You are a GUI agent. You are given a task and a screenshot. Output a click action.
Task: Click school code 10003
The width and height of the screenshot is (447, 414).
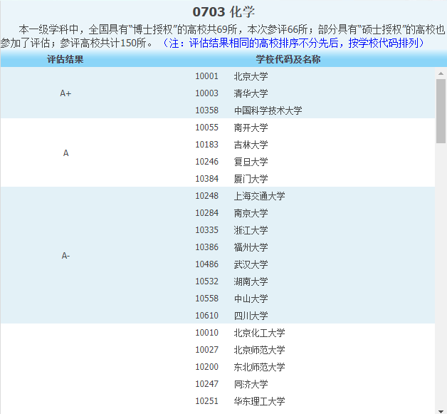(206, 93)
